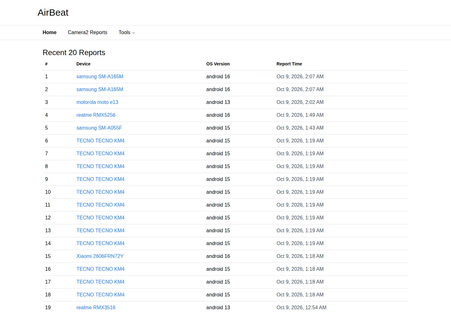
Task: Open TECNO TECNO KM4 report in row 7
Action: pyautogui.click(x=101, y=154)
